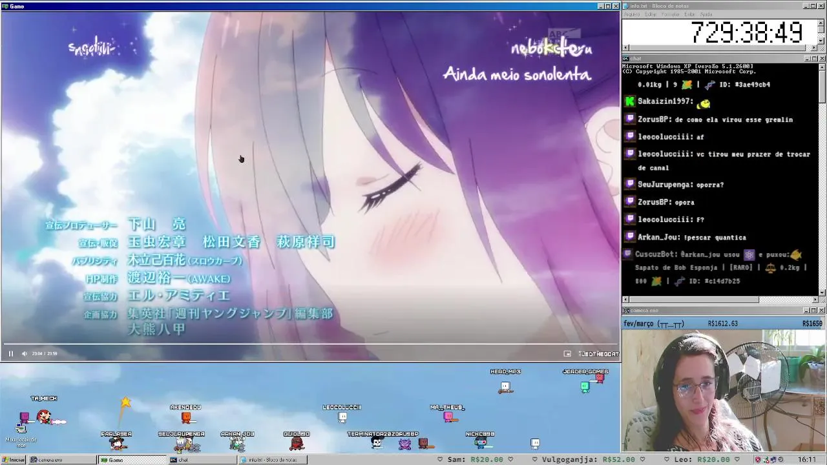Click the PARLASEA player avatar
827x465 pixels.
point(116,444)
